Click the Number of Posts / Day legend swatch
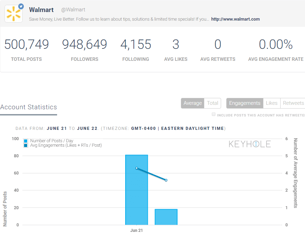This screenshot has width=305, height=236. pyautogui.click(x=26, y=141)
